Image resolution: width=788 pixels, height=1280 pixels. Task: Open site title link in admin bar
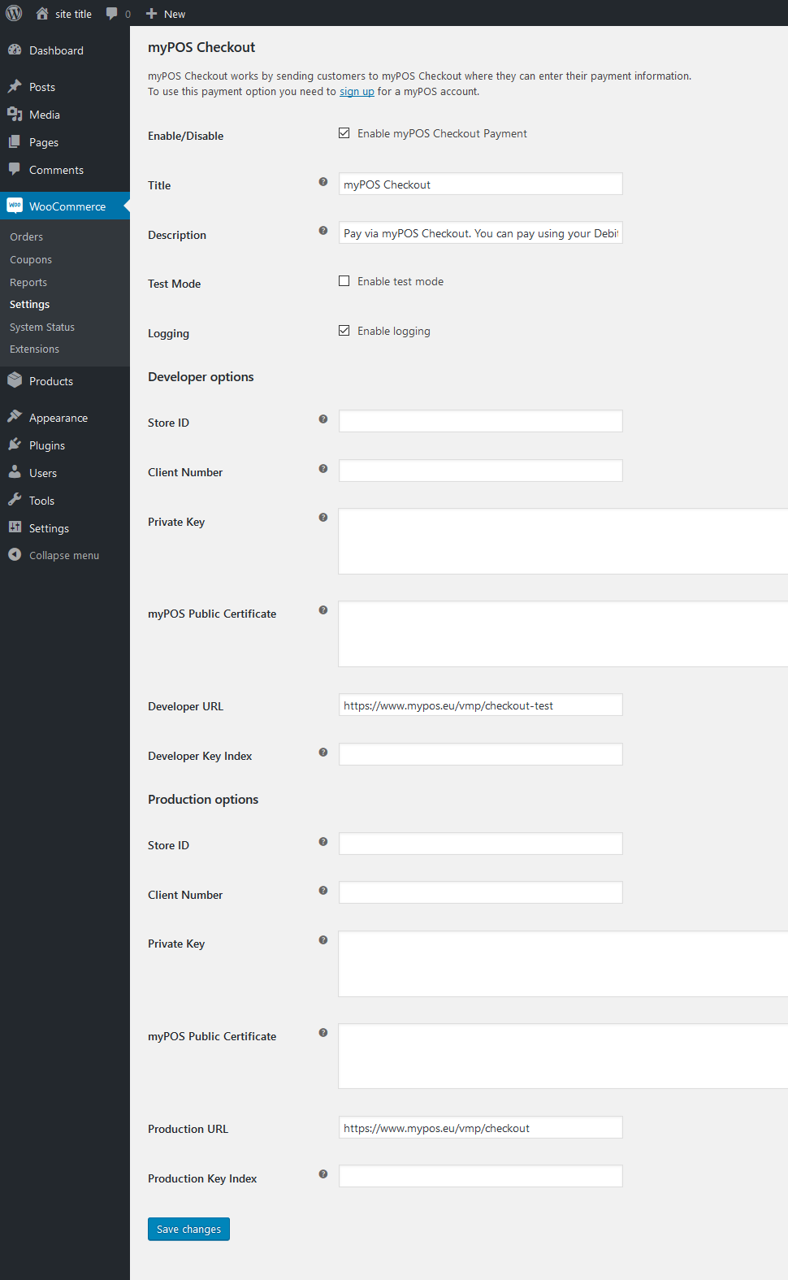coord(73,14)
